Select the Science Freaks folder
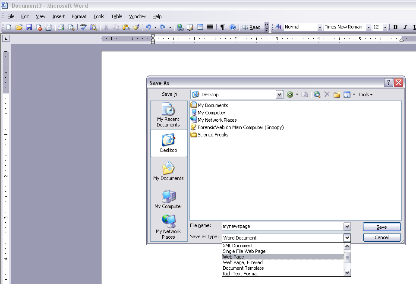 tap(210, 135)
